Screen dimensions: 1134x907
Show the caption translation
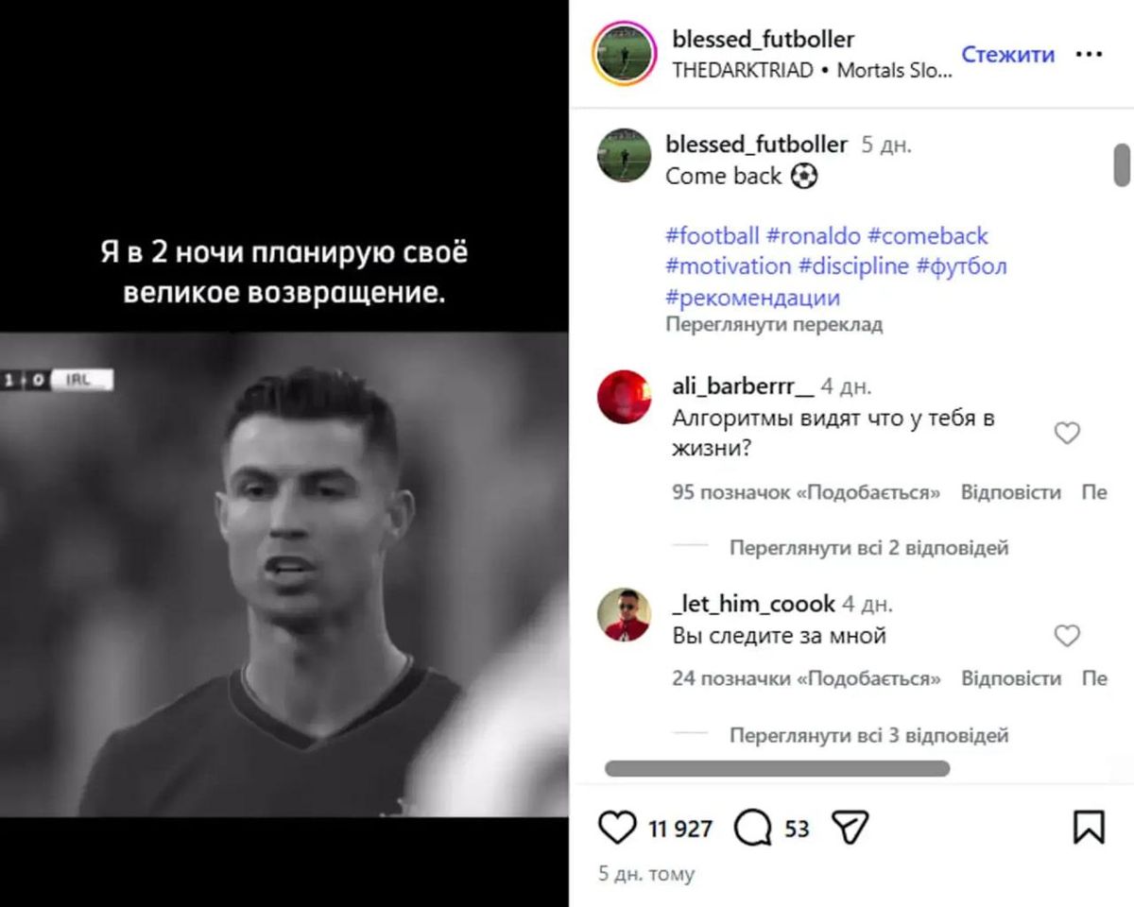(x=774, y=324)
